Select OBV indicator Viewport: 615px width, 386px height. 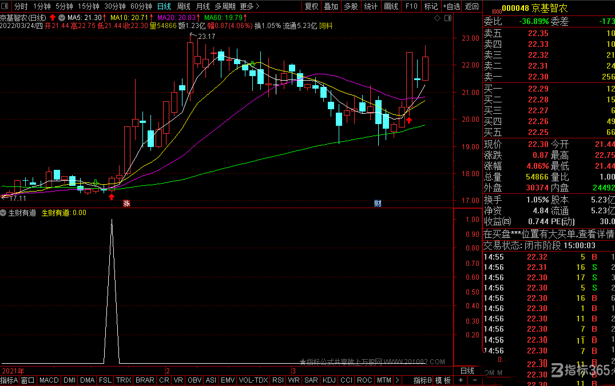(x=195, y=380)
